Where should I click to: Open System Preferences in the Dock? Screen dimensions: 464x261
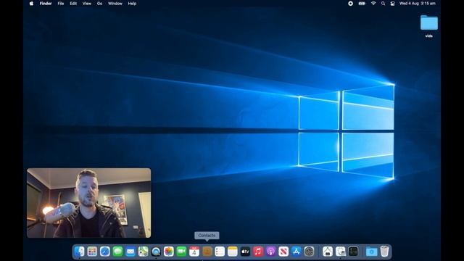click(309, 252)
